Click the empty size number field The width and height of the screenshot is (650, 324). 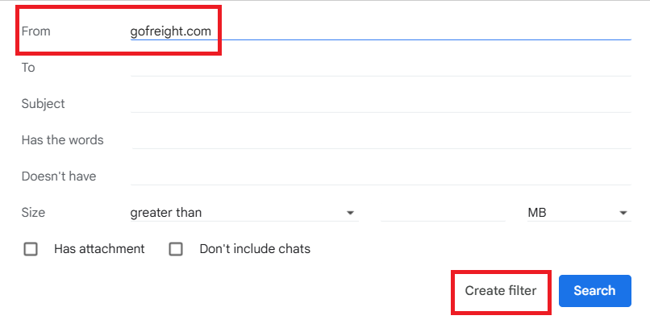click(x=442, y=213)
